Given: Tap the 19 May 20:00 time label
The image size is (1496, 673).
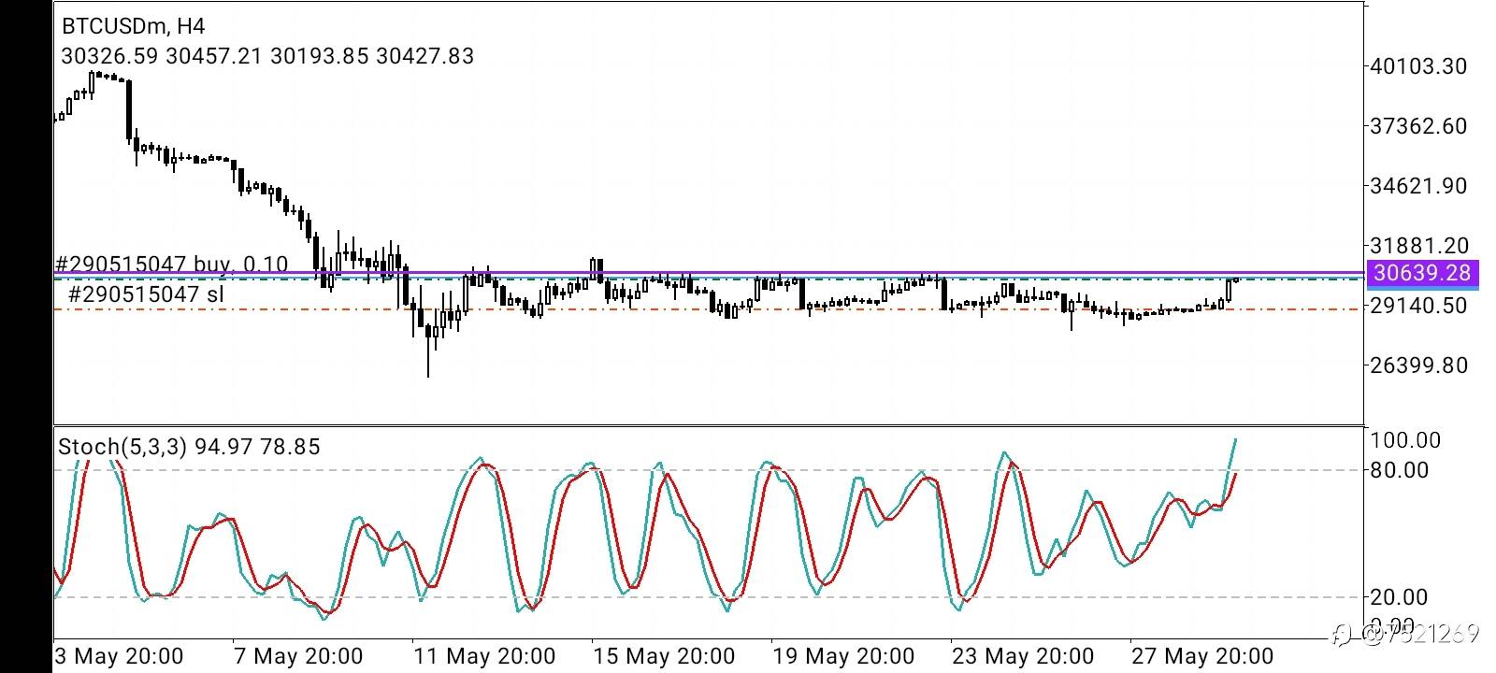Looking at the screenshot, I should [843, 656].
